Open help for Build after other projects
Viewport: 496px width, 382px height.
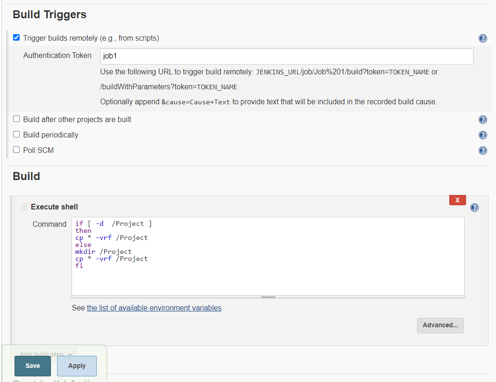[482, 119]
